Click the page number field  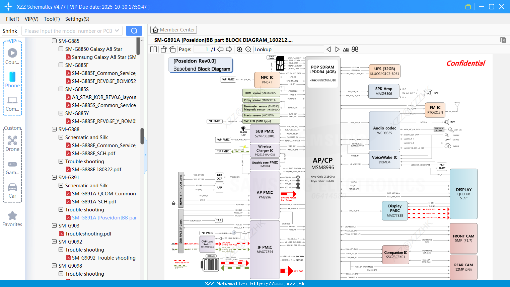(202, 49)
